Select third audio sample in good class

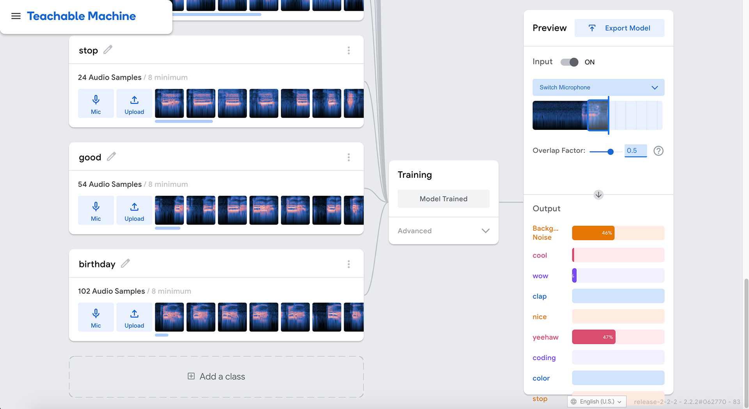pos(233,210)
